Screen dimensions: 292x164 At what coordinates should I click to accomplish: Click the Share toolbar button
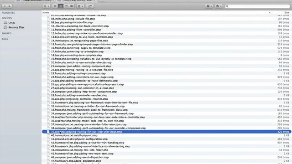(x=90, y=6)
